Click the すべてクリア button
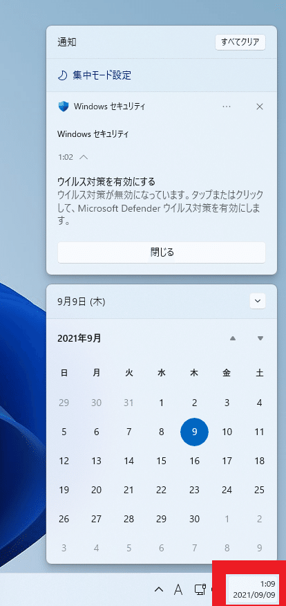The width and height of the screenshot is (286, 606). pyautogui.click(x=240, y=42)
